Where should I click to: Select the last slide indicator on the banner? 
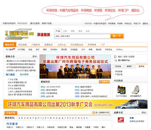[108, 77]
